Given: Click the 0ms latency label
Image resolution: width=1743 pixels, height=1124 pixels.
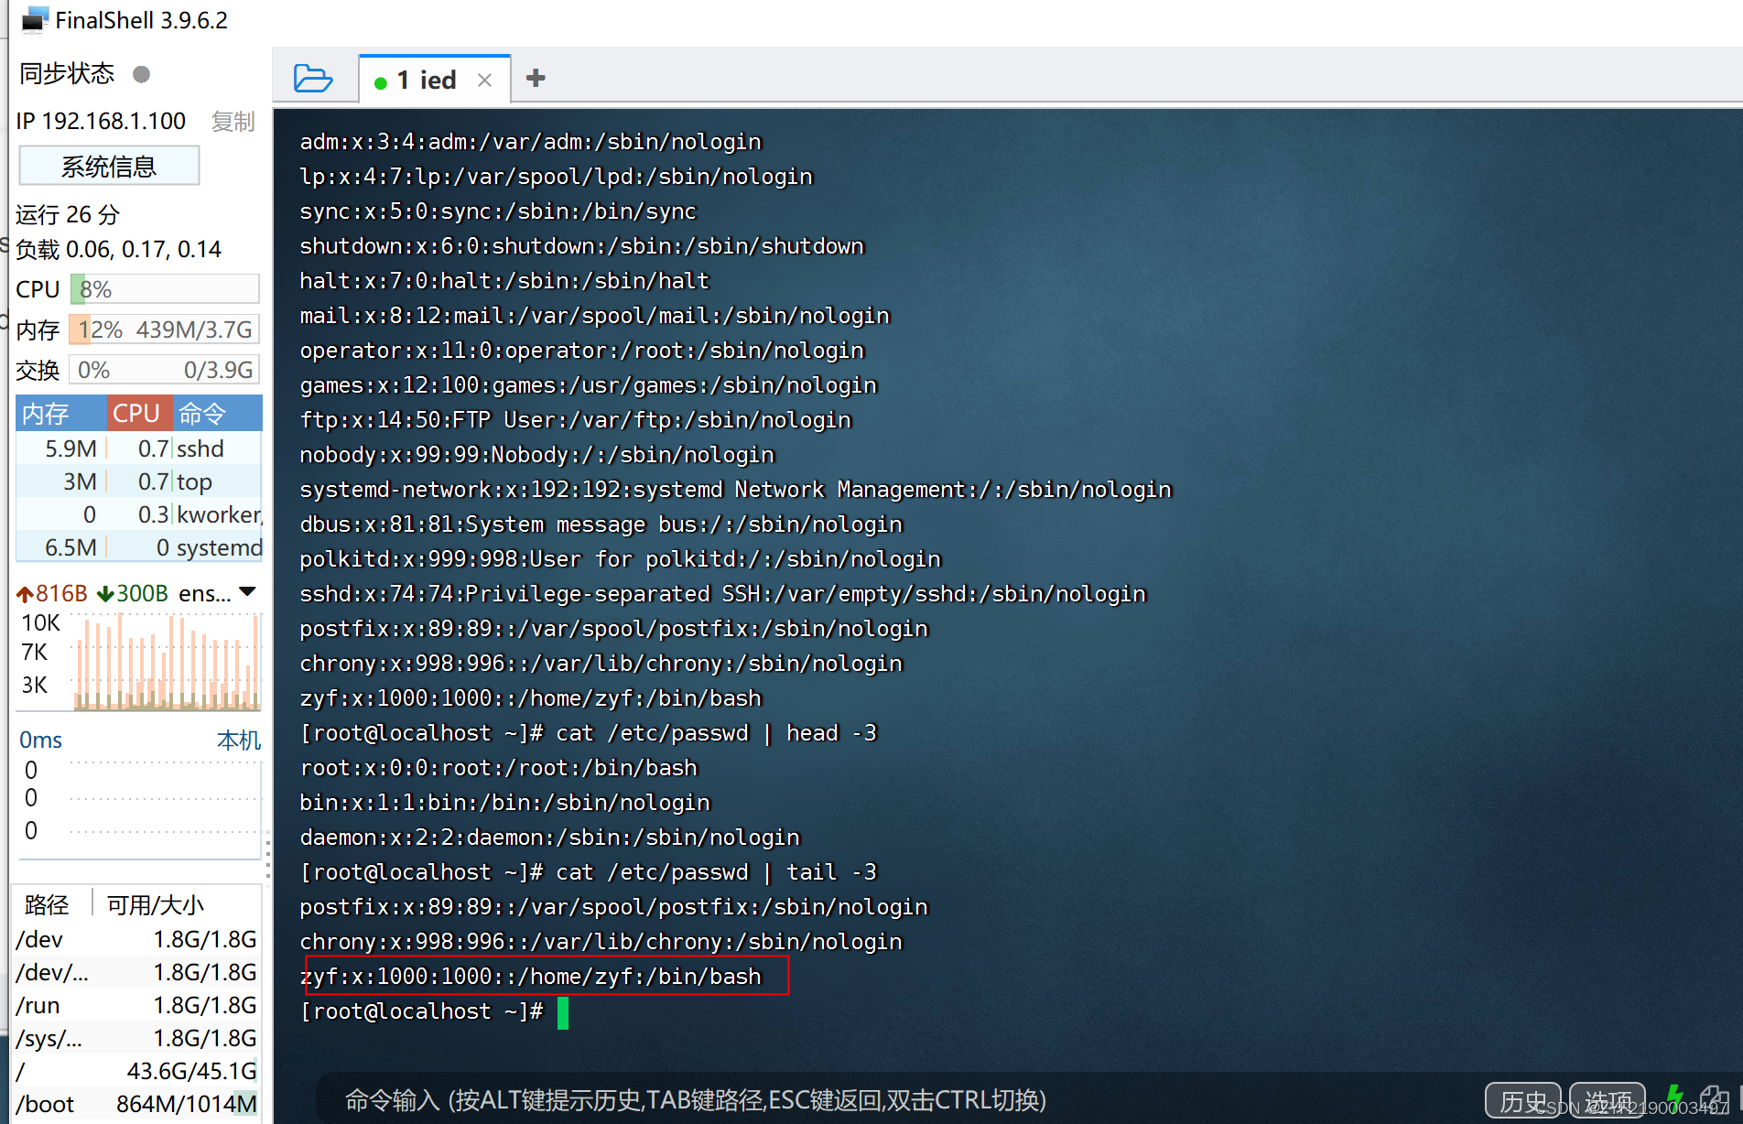Looking at the screenshot, I should tap(41, 740).
